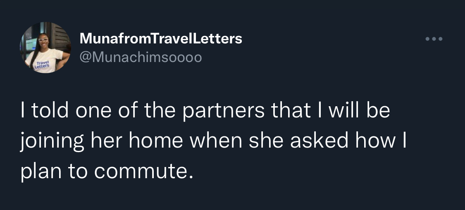Click the word 'asked' in the tweet
465x210 pixels.
coord(319,141)
